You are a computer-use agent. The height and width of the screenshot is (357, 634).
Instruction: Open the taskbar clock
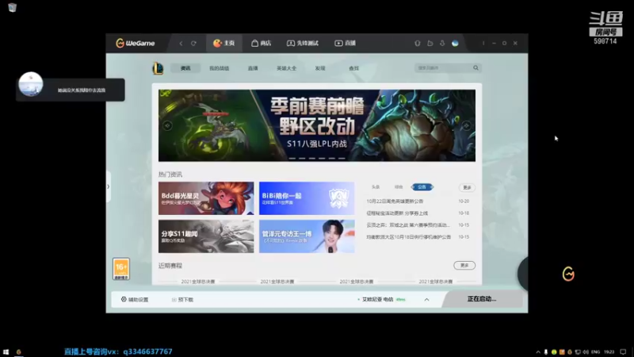pos(609,352)
